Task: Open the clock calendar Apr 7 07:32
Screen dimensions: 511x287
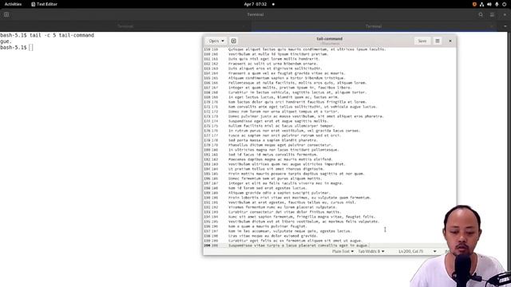Action: point(255,4)
